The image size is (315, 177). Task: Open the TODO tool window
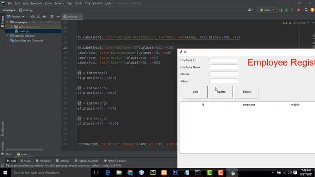tap(26, 161)
